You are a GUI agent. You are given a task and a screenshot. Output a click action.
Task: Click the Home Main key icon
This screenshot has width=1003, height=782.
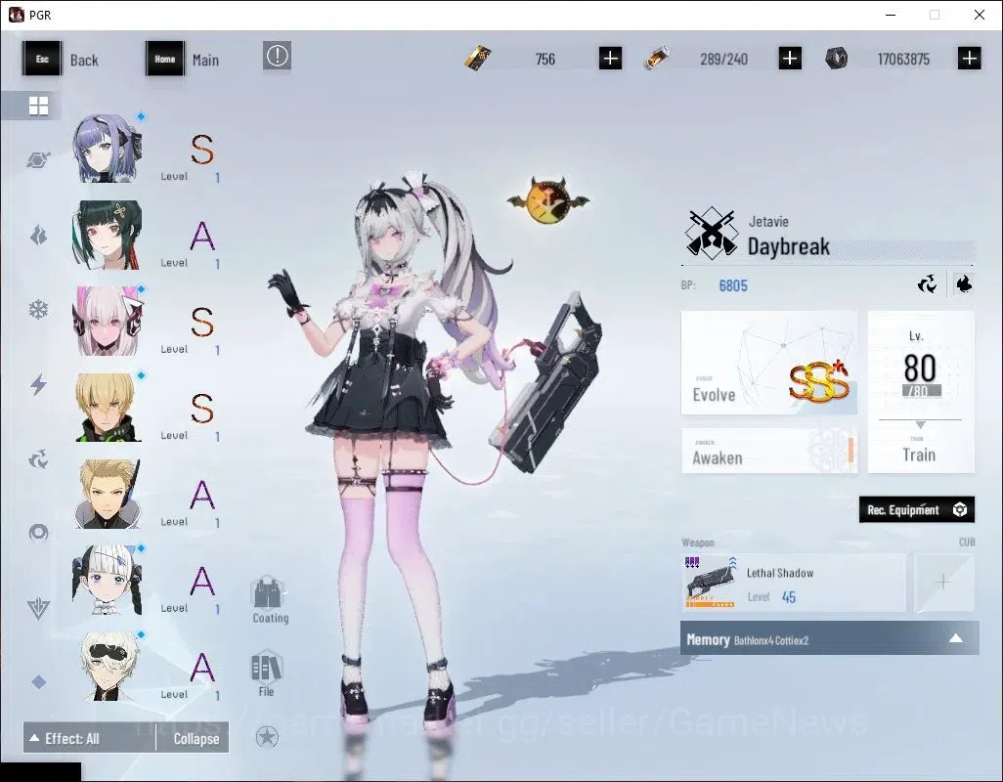pos(165,59)
